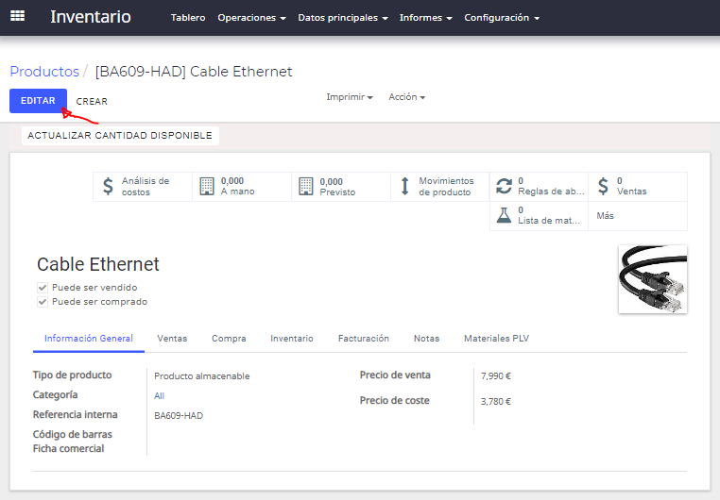This screenshot has width=720, height=500.
Task: Click the breadcrumb title [BA609-HAD] Cable Ethernet
Action: [194, 72]
